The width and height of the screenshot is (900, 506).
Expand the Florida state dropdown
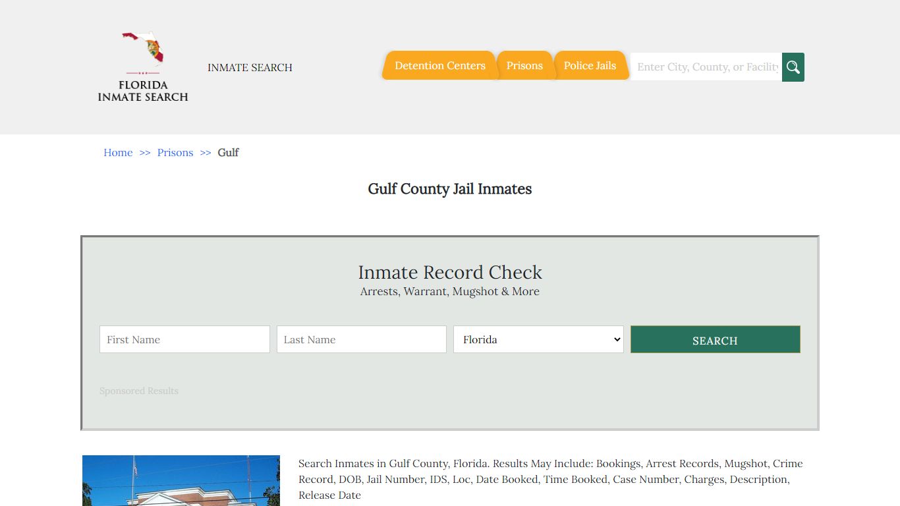[538, 339]
